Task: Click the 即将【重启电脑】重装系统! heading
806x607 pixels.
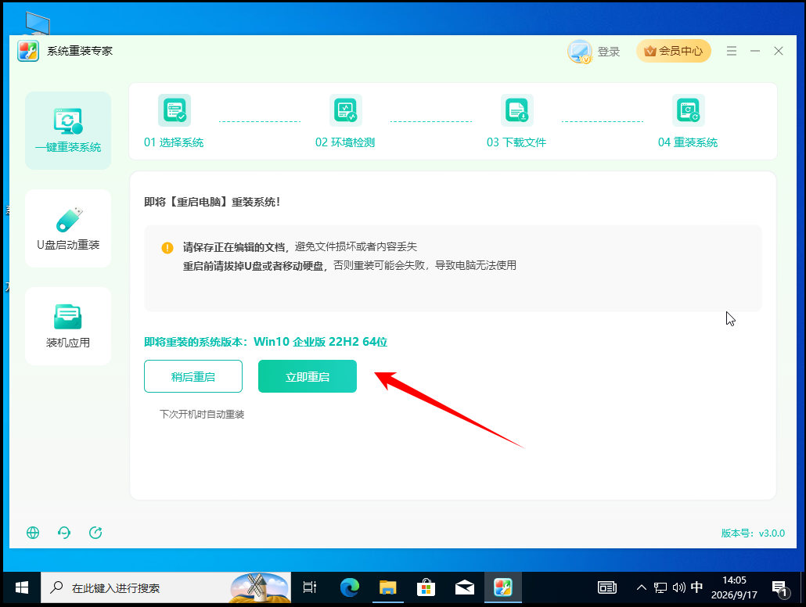Action: (x=212, y=202)
